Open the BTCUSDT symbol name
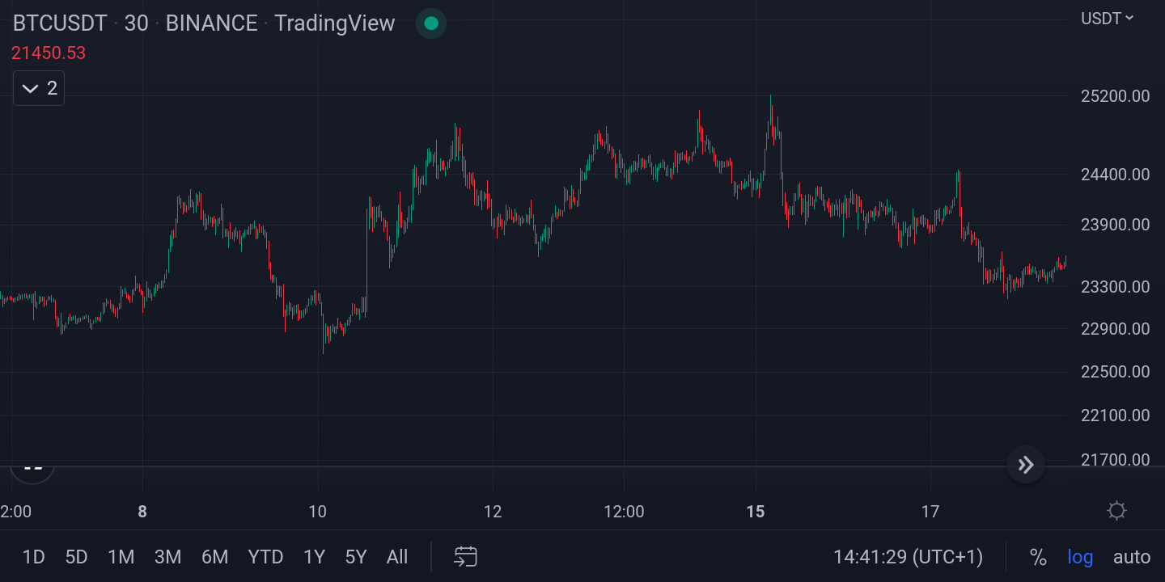The height and width of the screenshot is (582, 1165). (x=59, y=23)
